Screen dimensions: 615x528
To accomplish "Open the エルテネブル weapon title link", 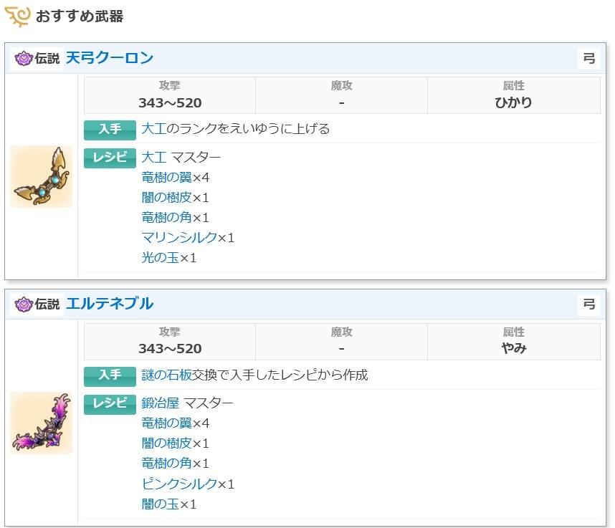I will pos(110,304).
